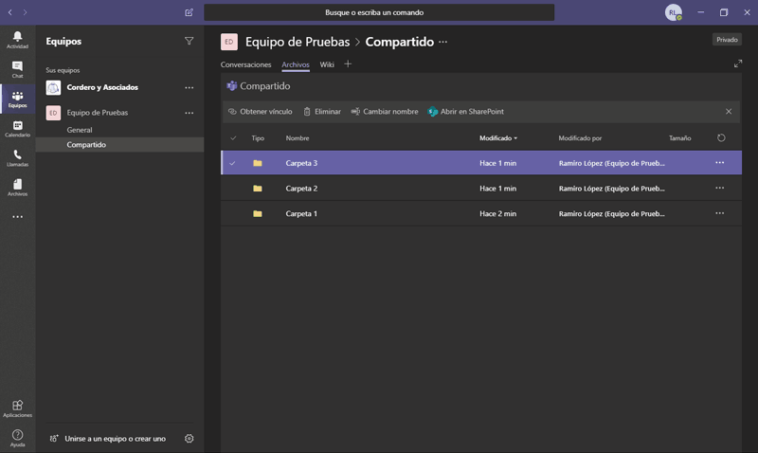758x453 pixels.
Task: Select the Cordero y Asociados team name
Action: pos(102,87)
